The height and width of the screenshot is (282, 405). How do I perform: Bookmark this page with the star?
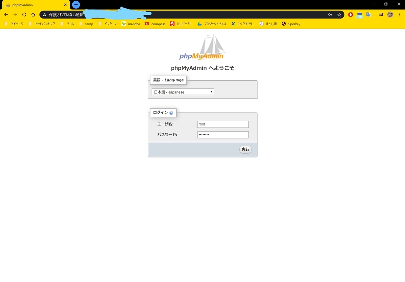coord(339,15)
